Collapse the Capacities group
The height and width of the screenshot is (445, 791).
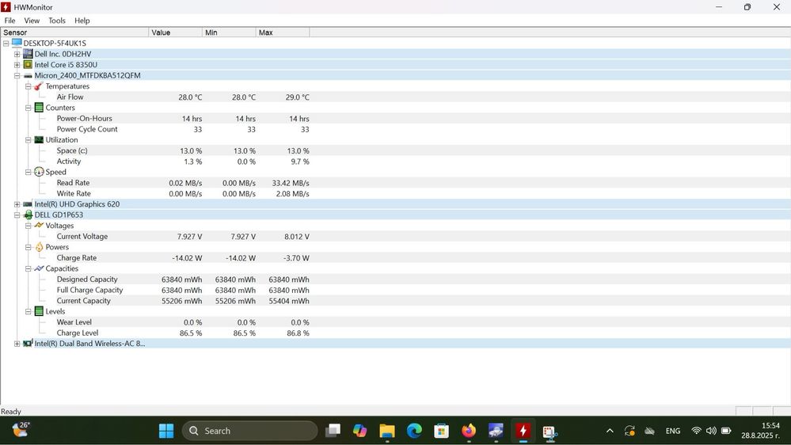29,268
